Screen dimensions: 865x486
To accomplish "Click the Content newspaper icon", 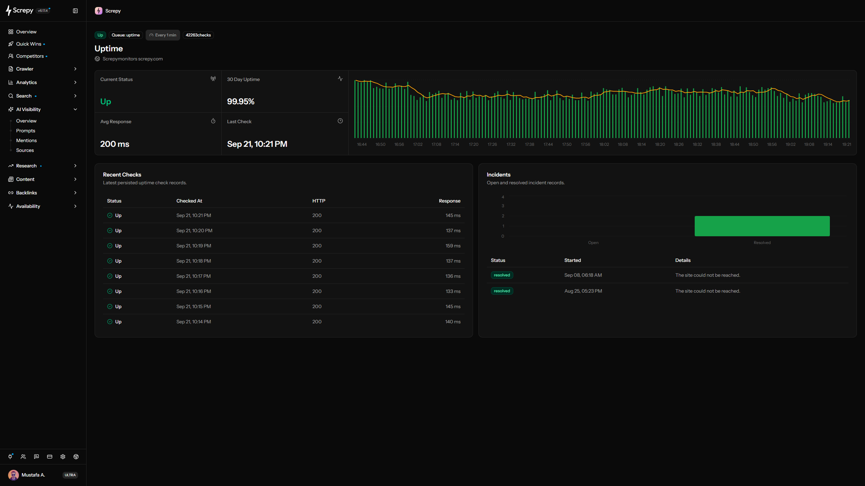I will click(11, 179).
